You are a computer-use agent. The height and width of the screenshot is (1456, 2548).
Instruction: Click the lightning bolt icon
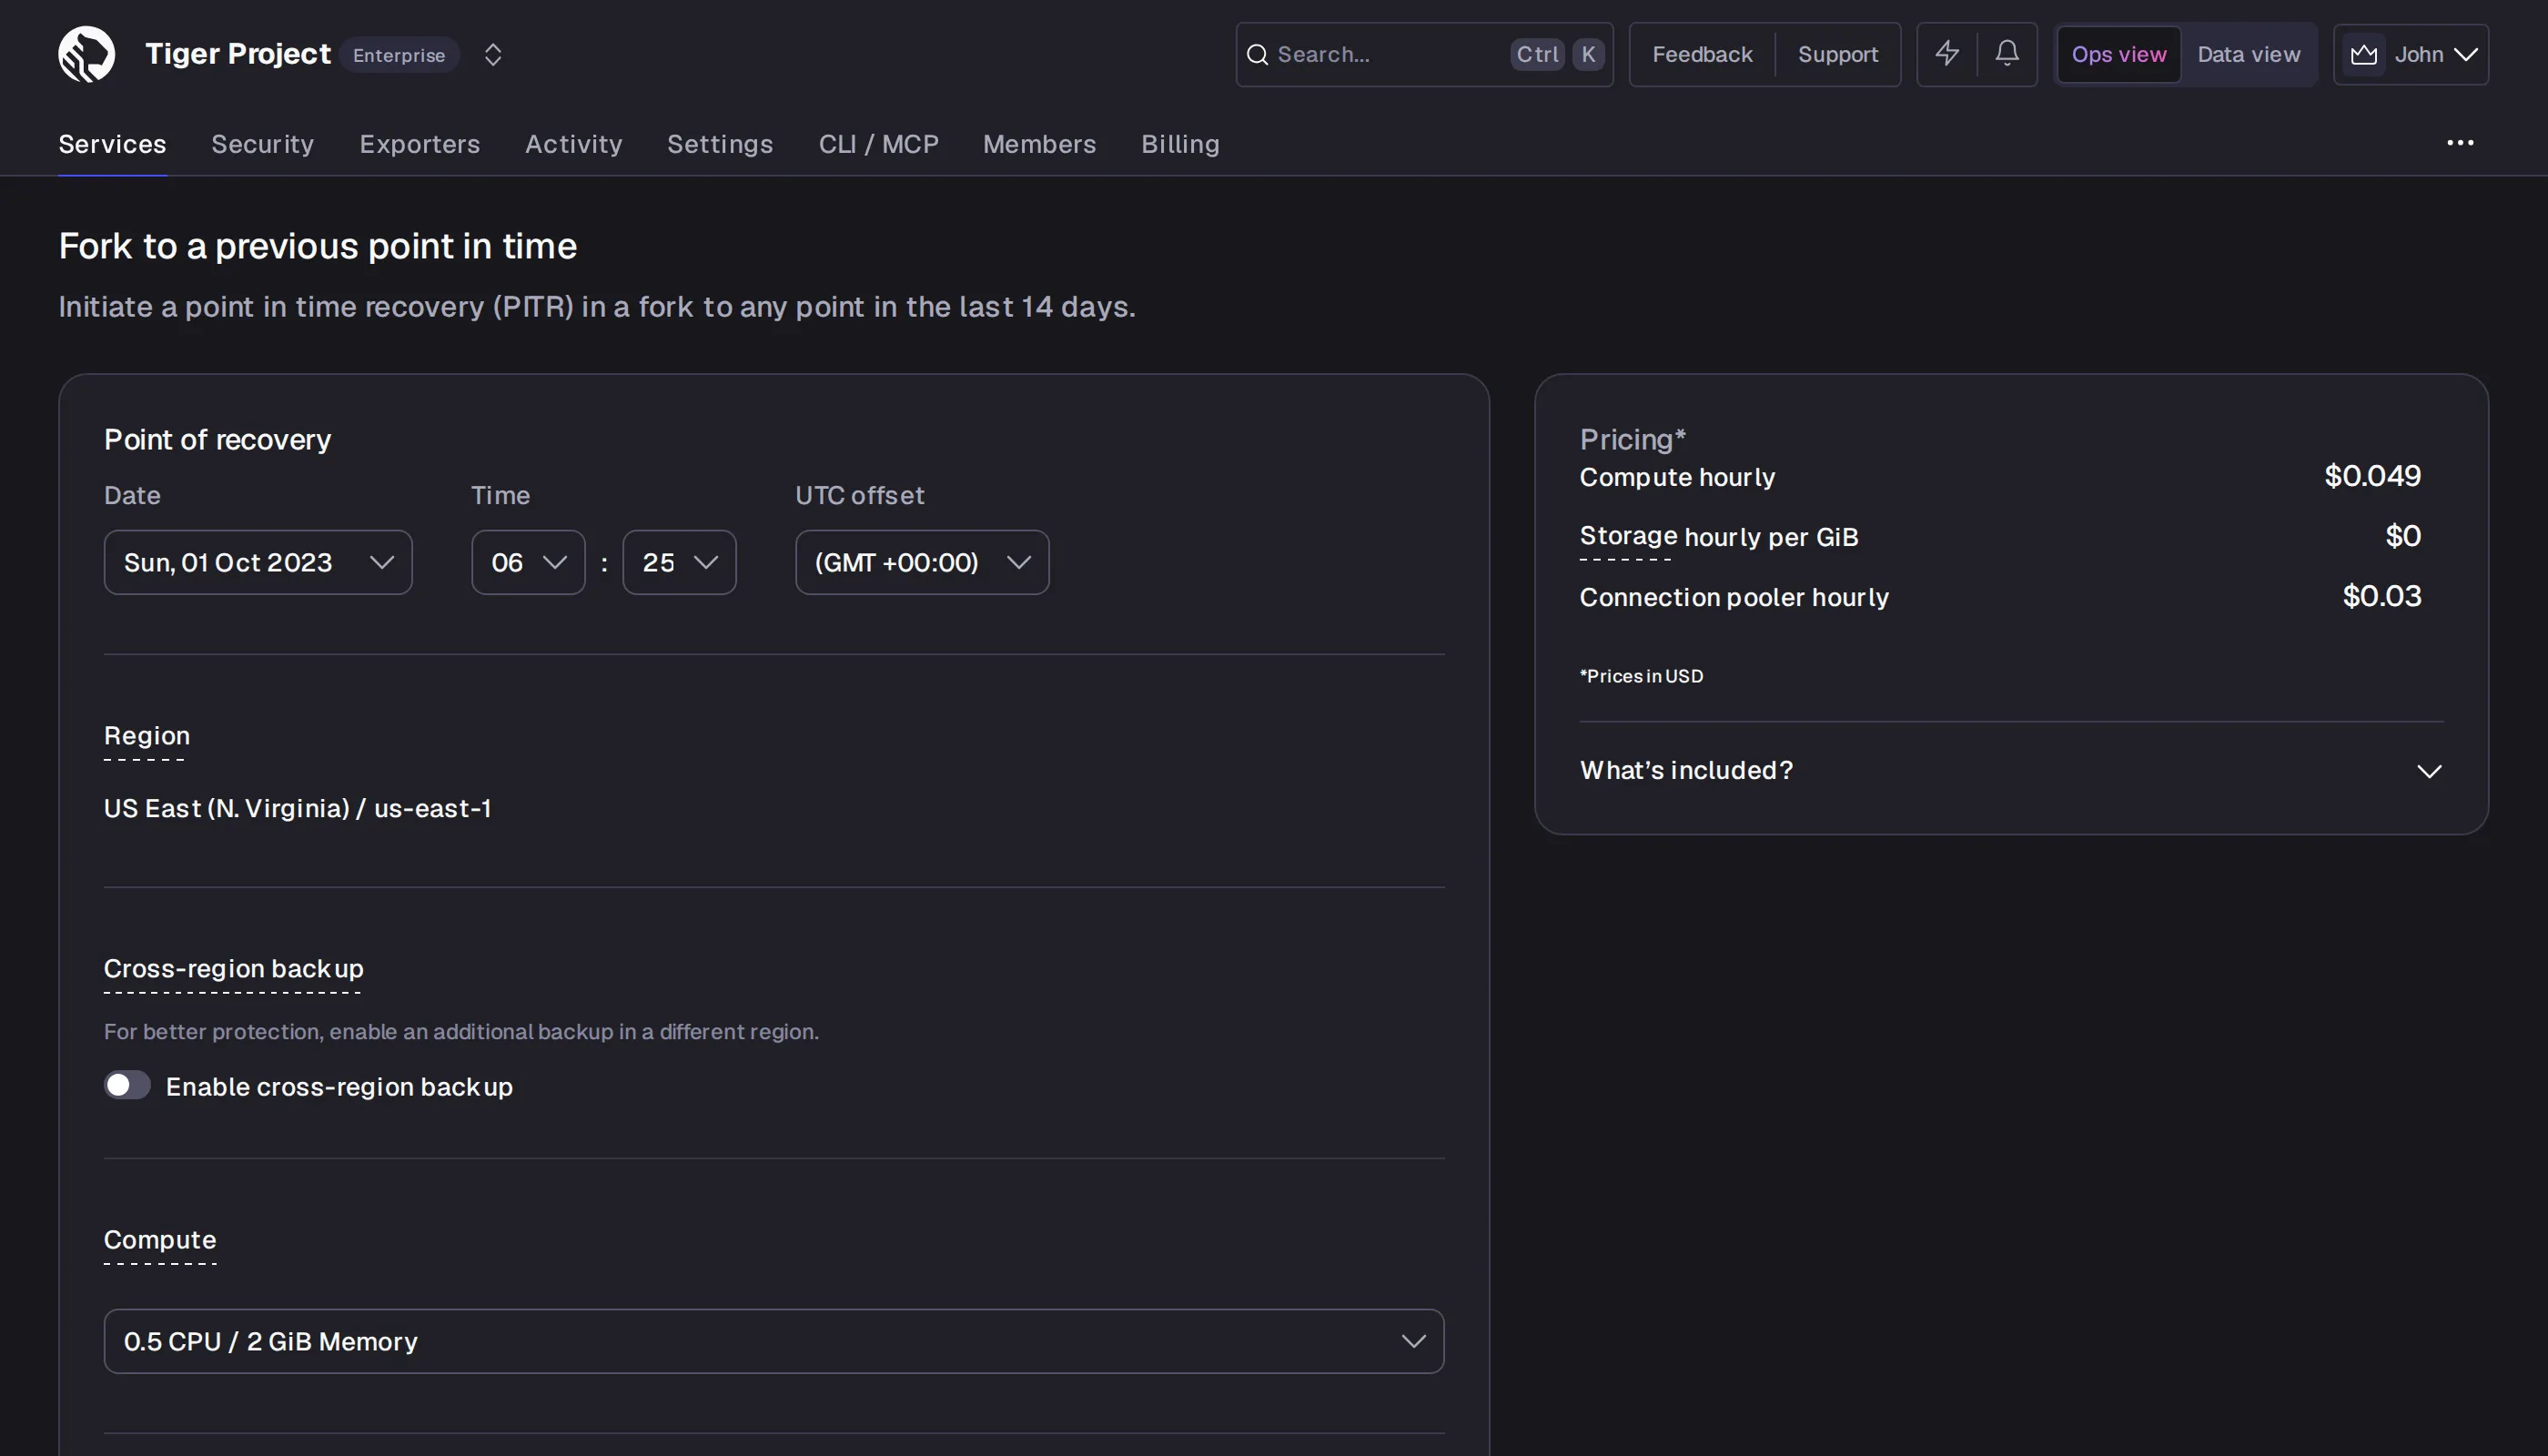point(1946,54)
